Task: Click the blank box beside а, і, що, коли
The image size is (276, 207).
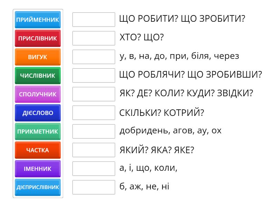Action: [x=94, y=169]
